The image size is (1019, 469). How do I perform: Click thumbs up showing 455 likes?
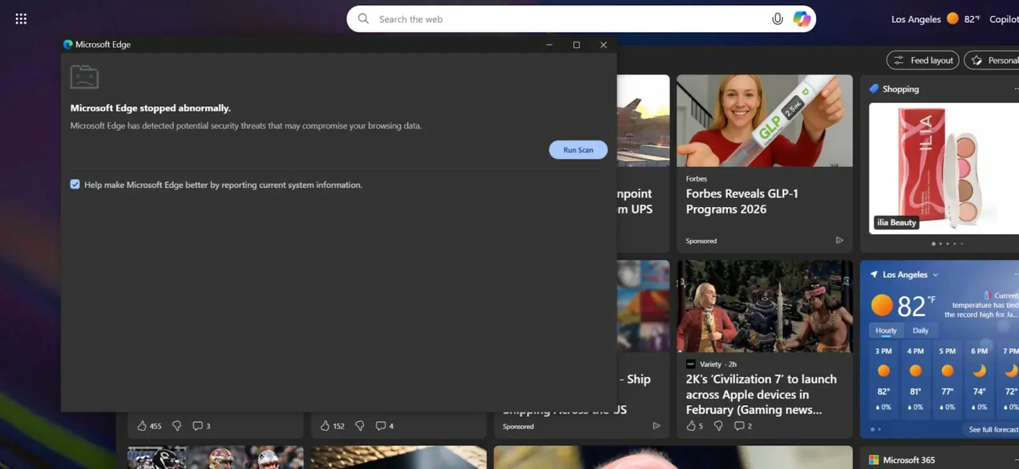coord(142,426)
